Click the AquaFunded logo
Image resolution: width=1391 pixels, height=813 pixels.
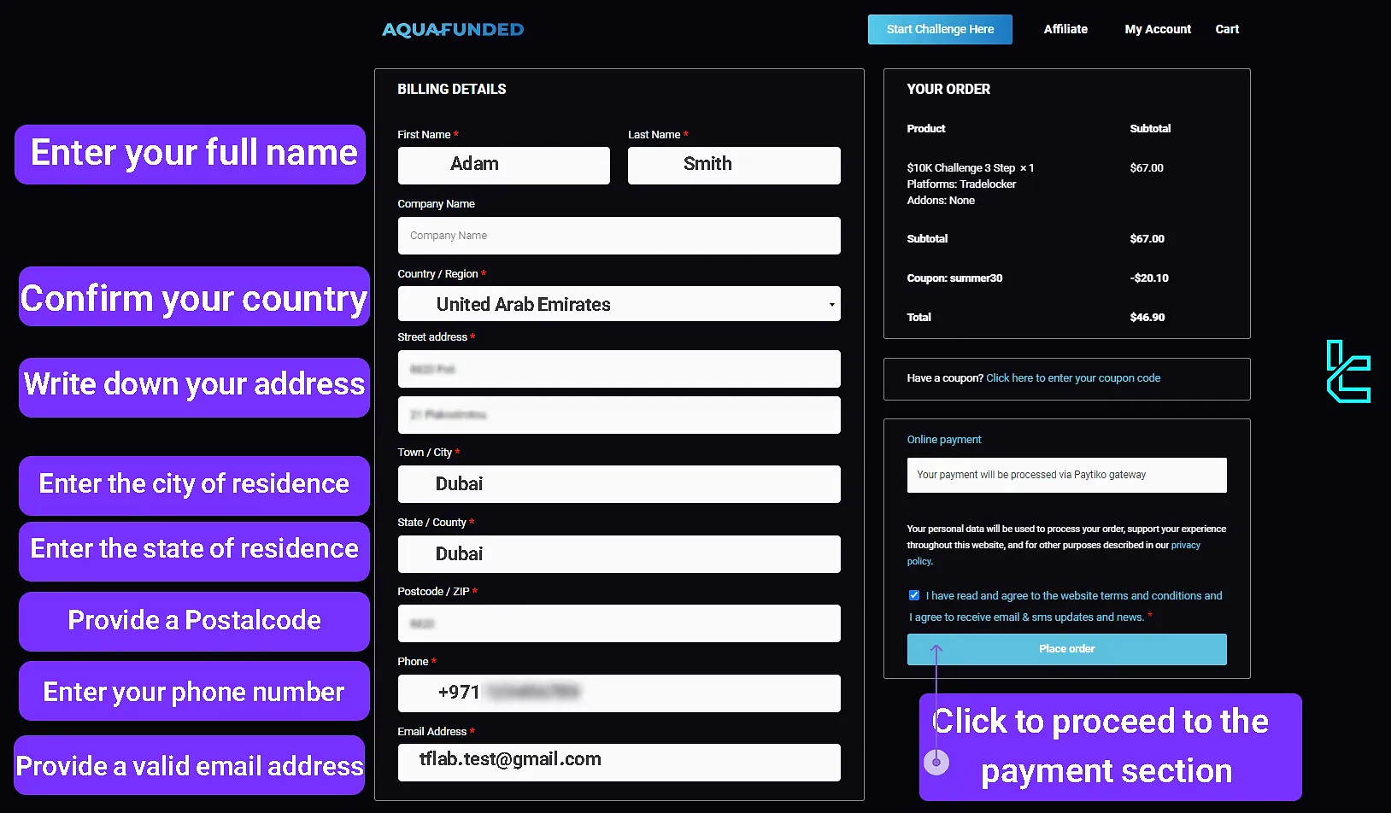453,30
